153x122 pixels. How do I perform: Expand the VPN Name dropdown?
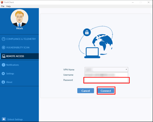pyautogui.click(x=106, y=69)
